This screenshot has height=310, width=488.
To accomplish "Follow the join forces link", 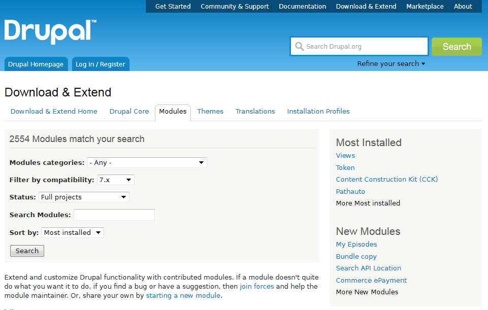I will pyautogui.click(x=257, y=286).
